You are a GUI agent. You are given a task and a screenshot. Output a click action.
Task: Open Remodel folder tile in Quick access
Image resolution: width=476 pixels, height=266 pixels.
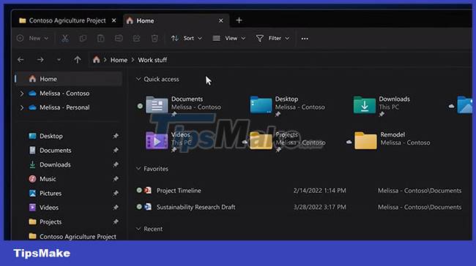(x=393, y=140)
